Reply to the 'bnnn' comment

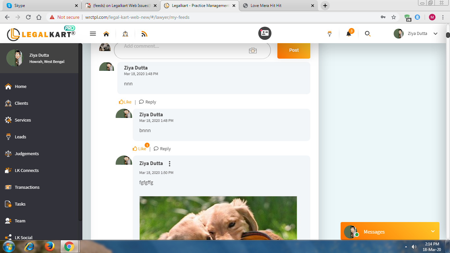pos(162,149)
